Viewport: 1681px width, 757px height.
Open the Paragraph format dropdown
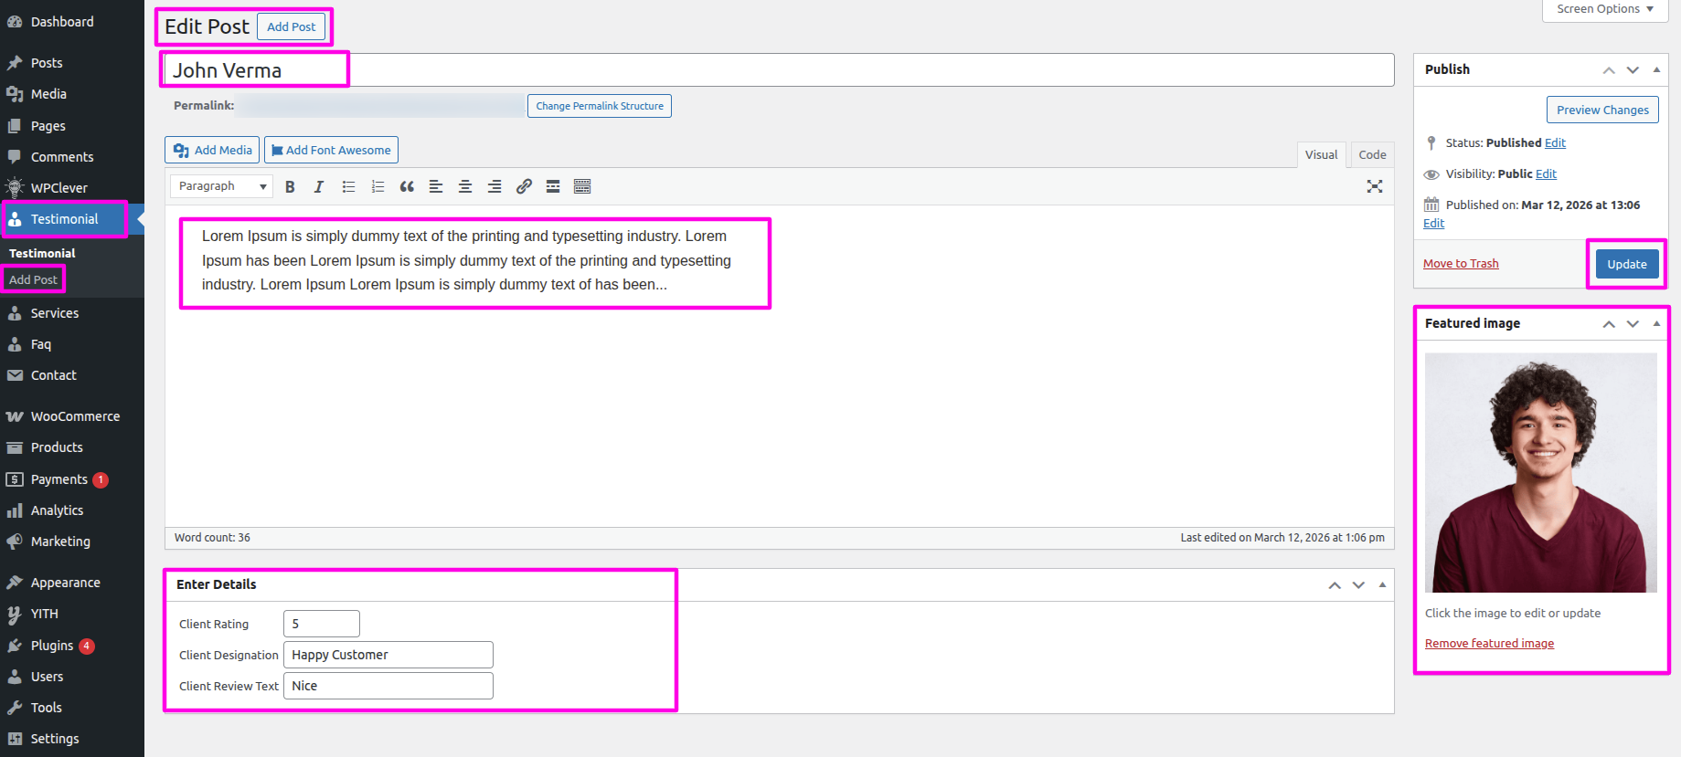(222, 186)
